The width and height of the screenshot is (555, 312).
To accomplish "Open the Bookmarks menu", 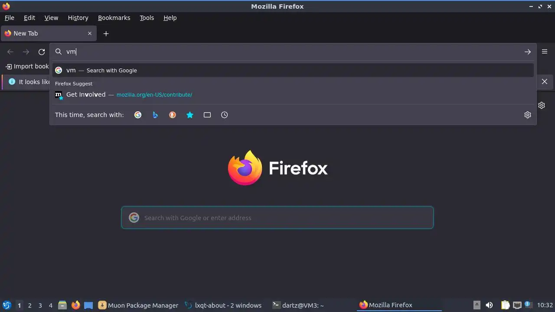I will [x=114, y=18].
